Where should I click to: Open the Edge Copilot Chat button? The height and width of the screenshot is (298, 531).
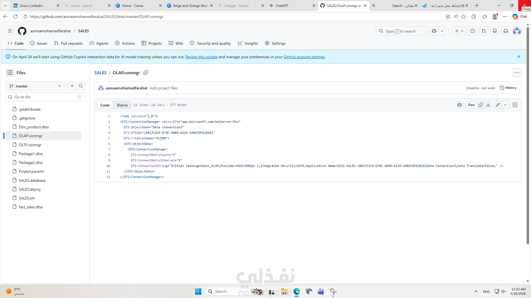click(x=520, y=17)
